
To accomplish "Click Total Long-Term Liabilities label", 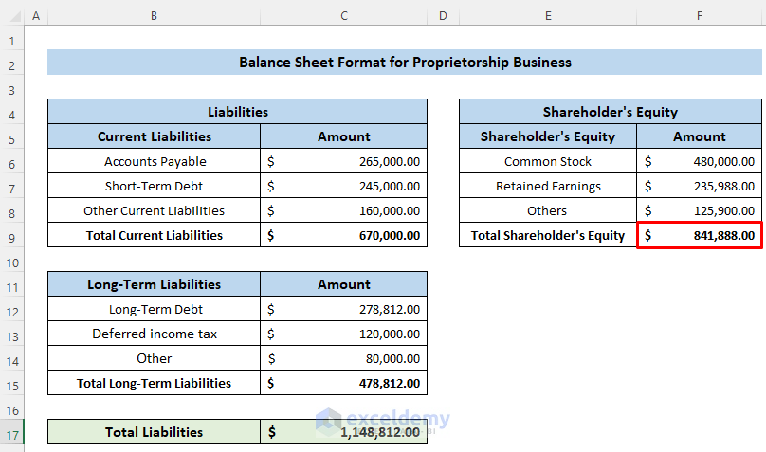I will 154,383.
